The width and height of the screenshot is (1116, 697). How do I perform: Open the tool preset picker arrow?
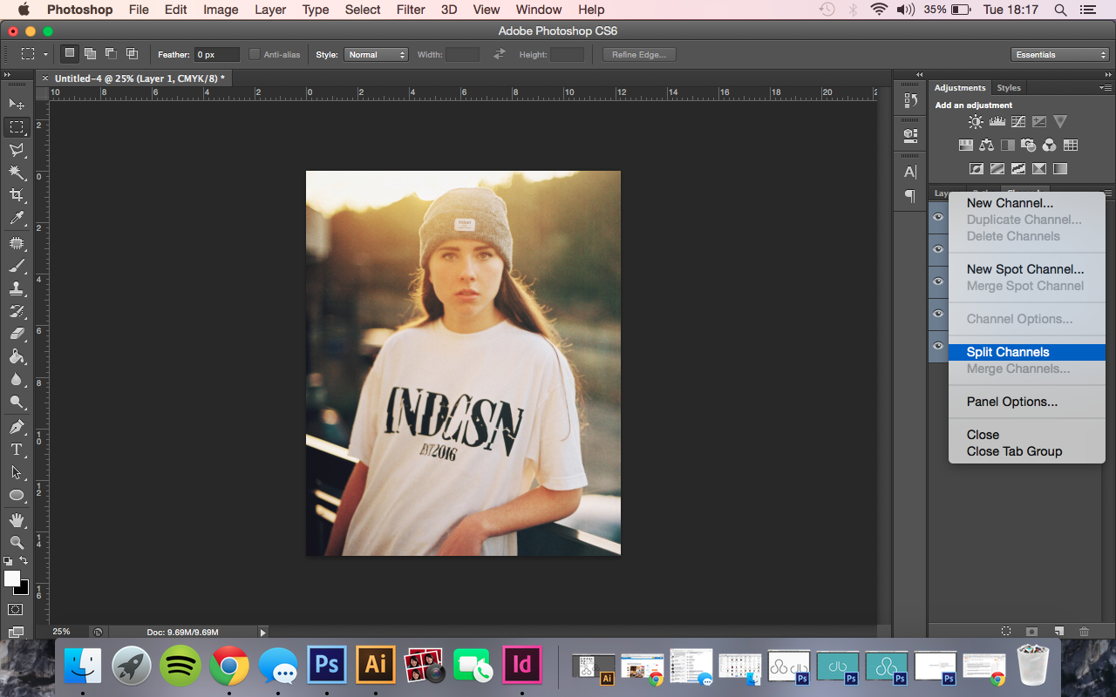[x=45, y=54]
